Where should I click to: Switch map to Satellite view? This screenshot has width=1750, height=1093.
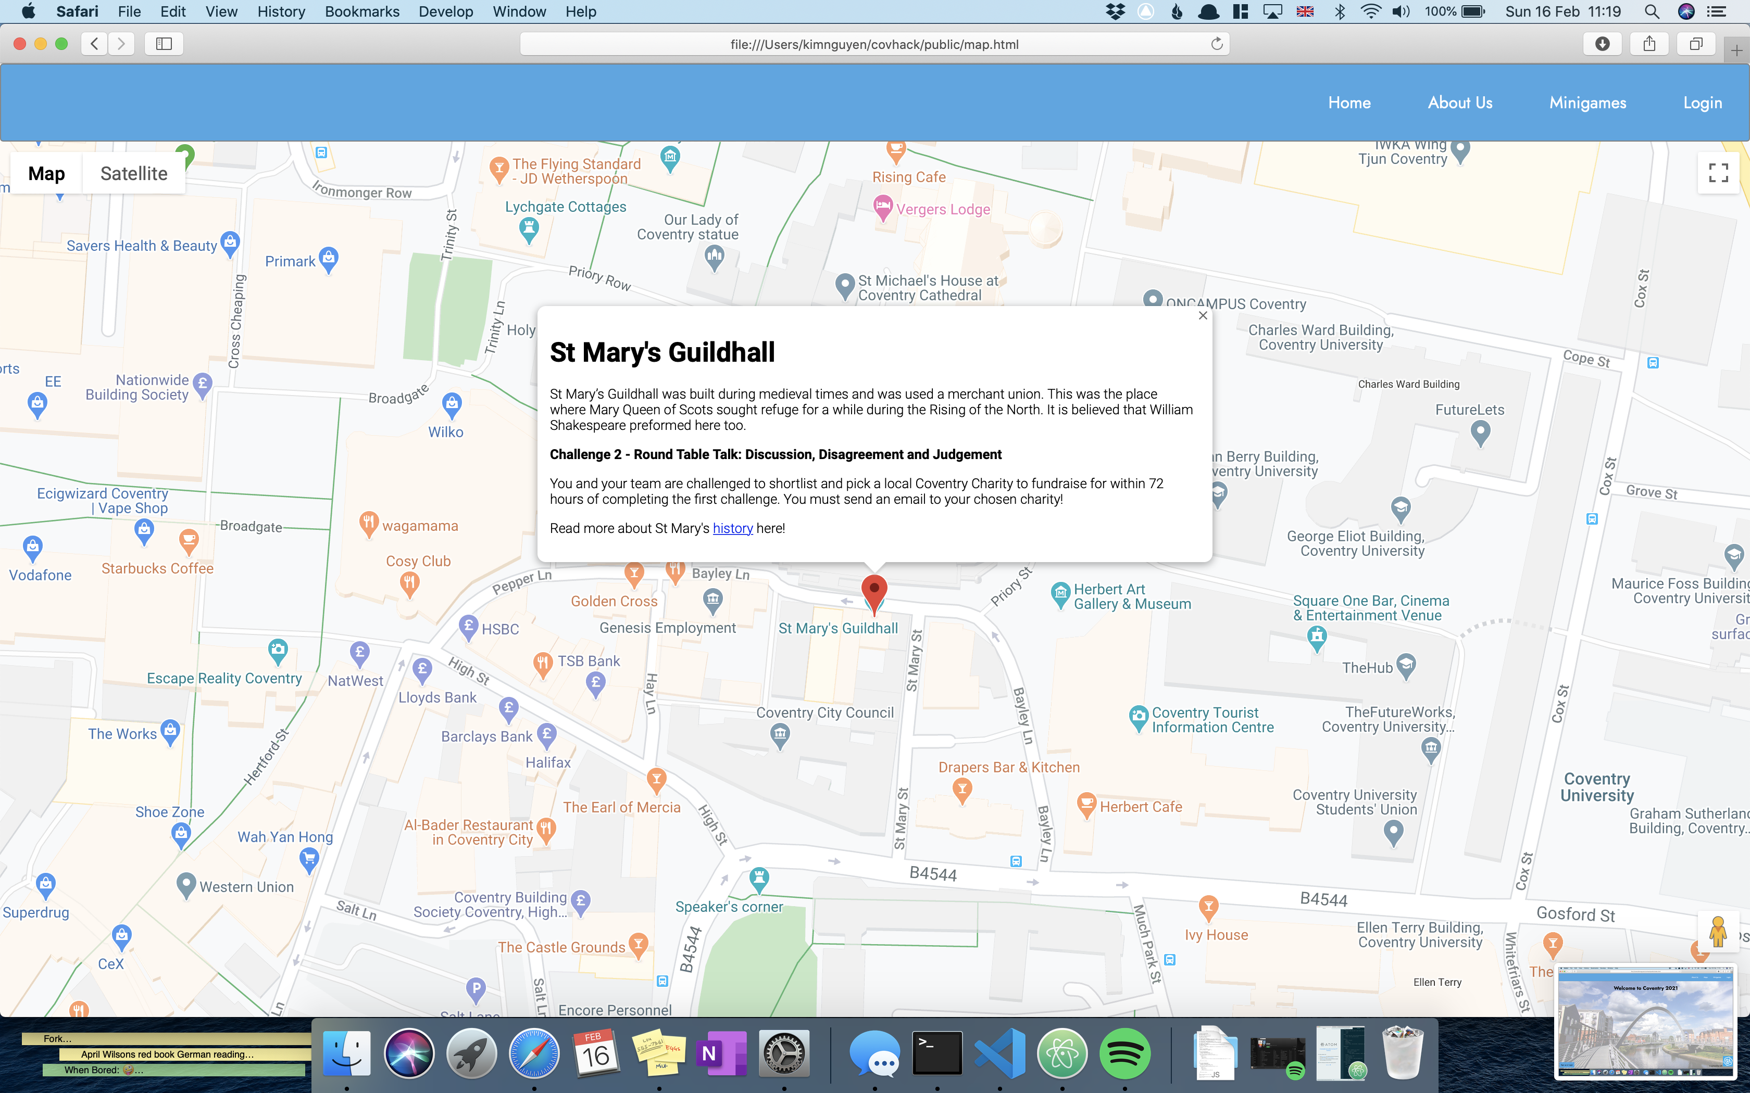coord(134,173)
